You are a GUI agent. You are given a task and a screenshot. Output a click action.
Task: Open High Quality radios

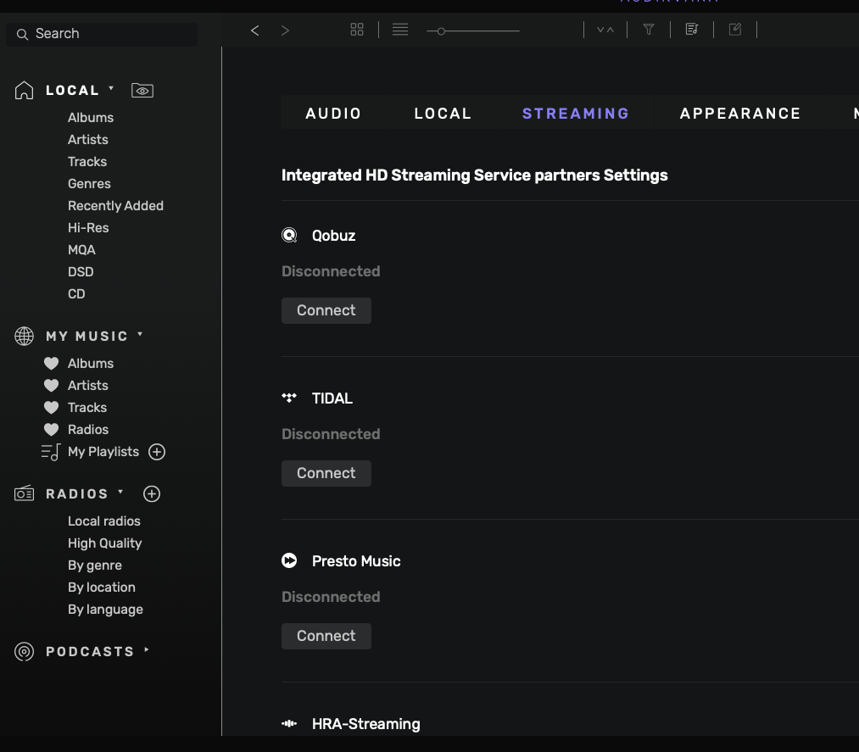coord(104,543)
